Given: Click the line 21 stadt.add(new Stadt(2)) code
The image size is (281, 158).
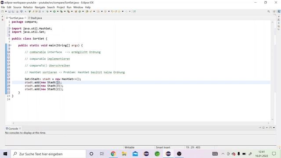Looking at the screenshot, I should (44, 89).
